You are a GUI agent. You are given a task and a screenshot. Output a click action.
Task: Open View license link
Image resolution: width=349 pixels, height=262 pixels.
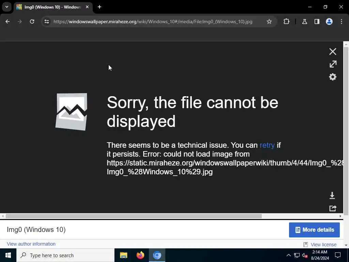click(x=323, y=245)
